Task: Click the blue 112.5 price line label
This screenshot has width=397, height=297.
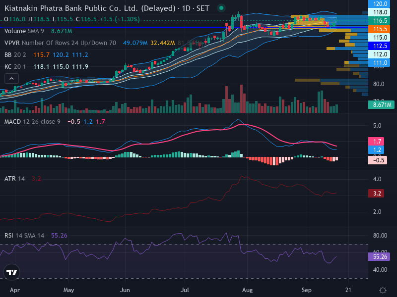Action: pyautogui.click(x=380, y=46)
